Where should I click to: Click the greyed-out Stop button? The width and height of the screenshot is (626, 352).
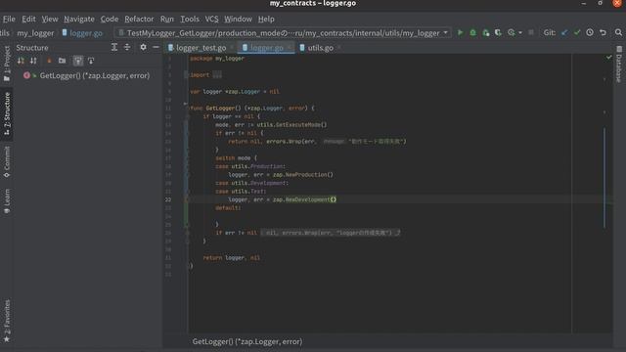531,32
